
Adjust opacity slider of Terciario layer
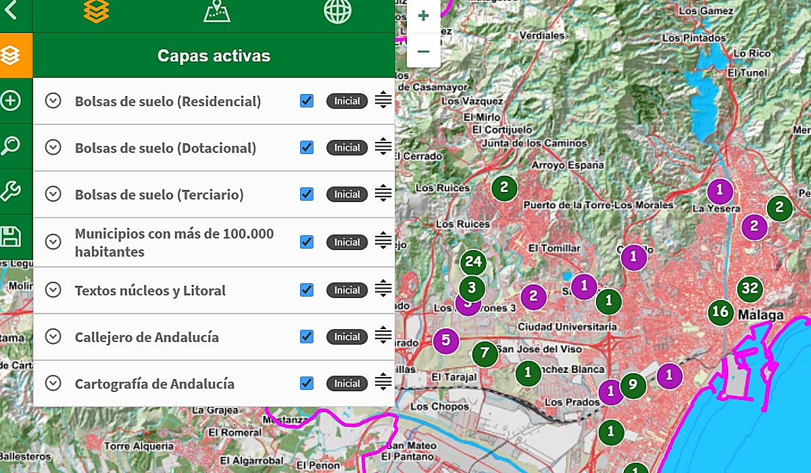[382, 194]
